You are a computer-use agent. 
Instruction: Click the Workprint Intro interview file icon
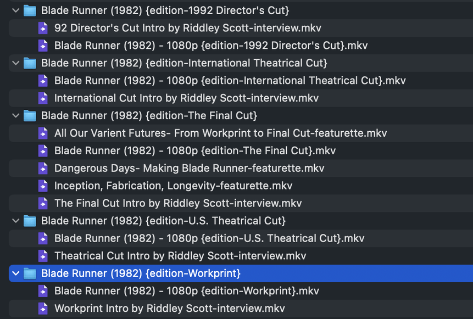[x=43, y=309]
